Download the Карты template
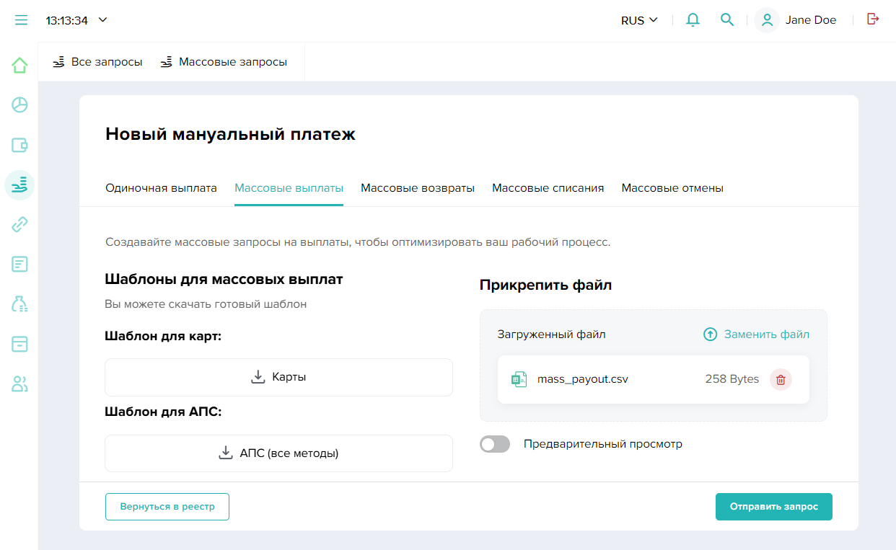The image size is (896, 550). click(278, 377)
